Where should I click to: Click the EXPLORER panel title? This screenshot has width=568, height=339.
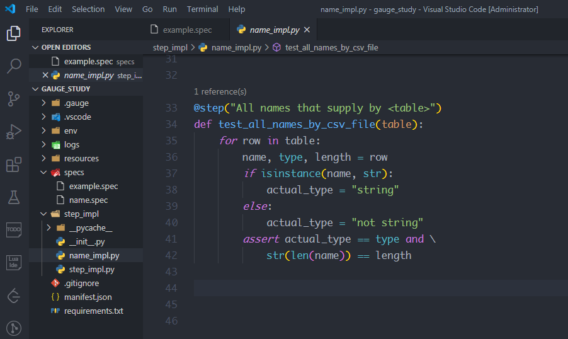coord(57,30)
